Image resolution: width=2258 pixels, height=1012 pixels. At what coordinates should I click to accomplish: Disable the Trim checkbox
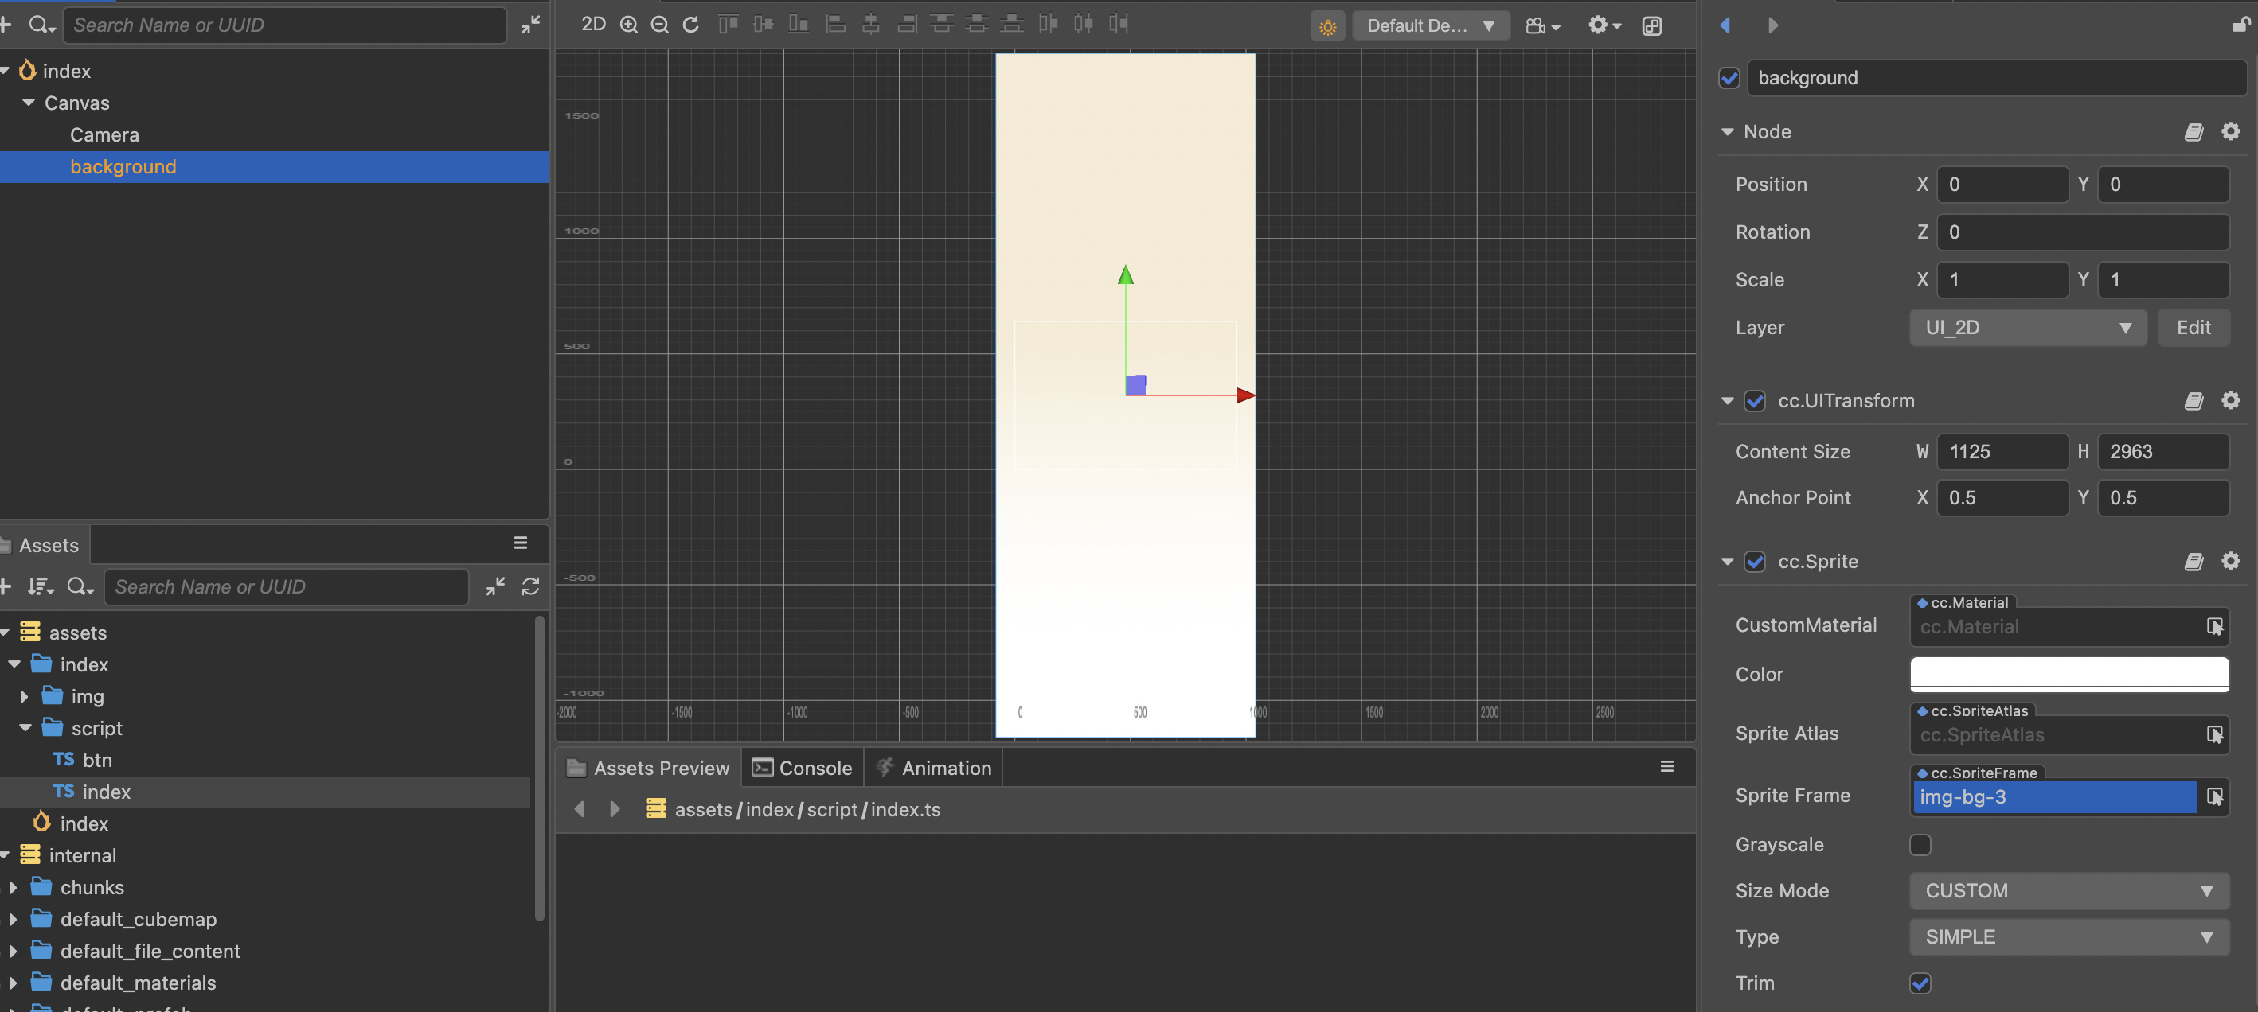pyautogui.click(x=1920, y=983)
